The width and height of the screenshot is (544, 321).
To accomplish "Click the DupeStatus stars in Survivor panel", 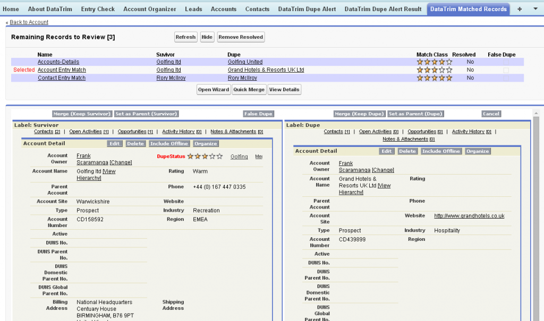I will click(x=205, y=157).
